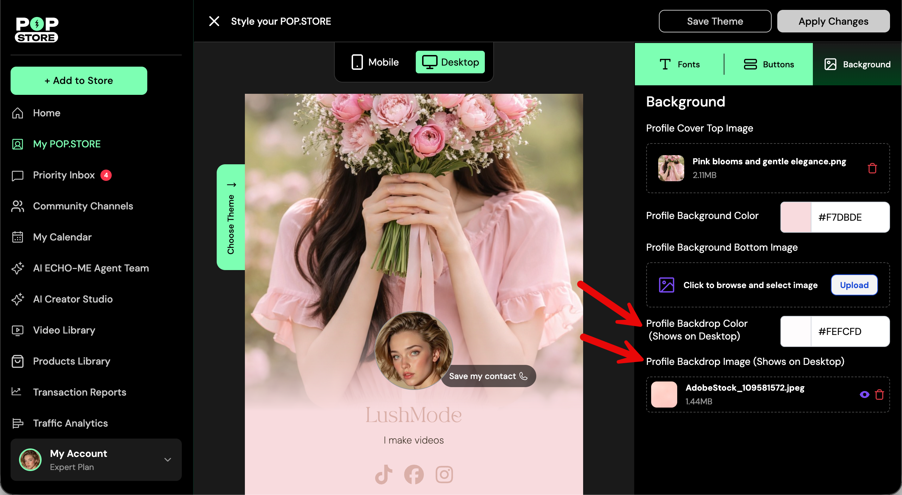Delete the AdobeStock backdrop image
The width and height of the screenshot is (902, 495).
(x=879, y=395)
